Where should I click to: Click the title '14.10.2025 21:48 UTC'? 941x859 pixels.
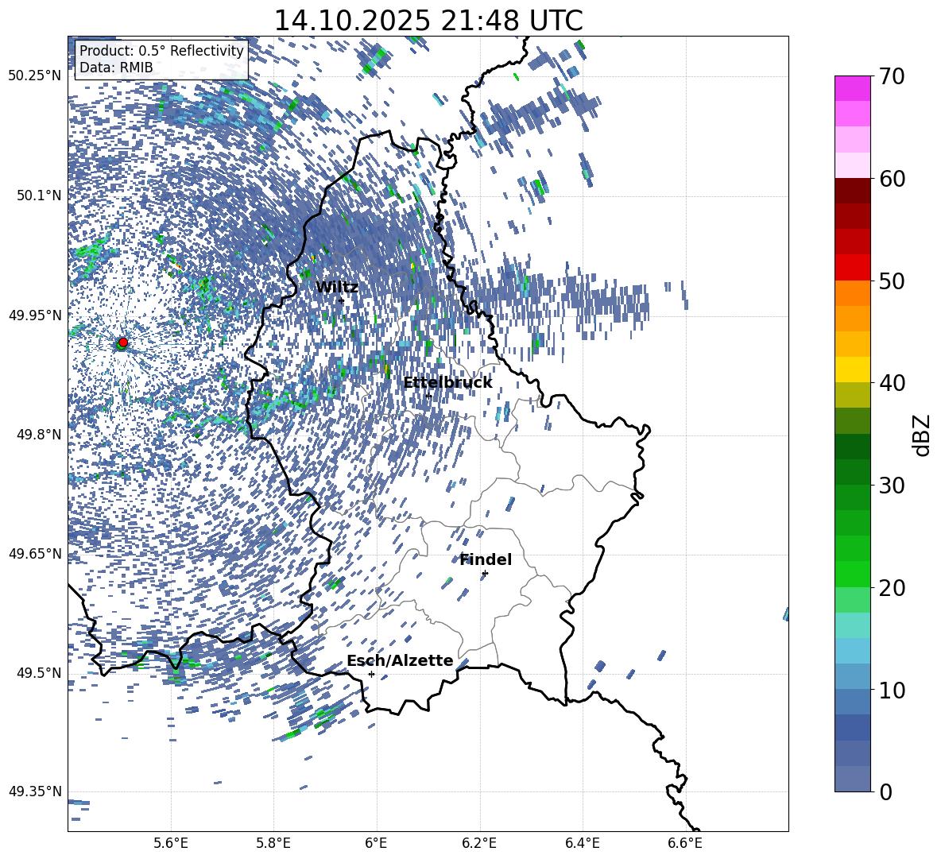click(x=428, y=21)
